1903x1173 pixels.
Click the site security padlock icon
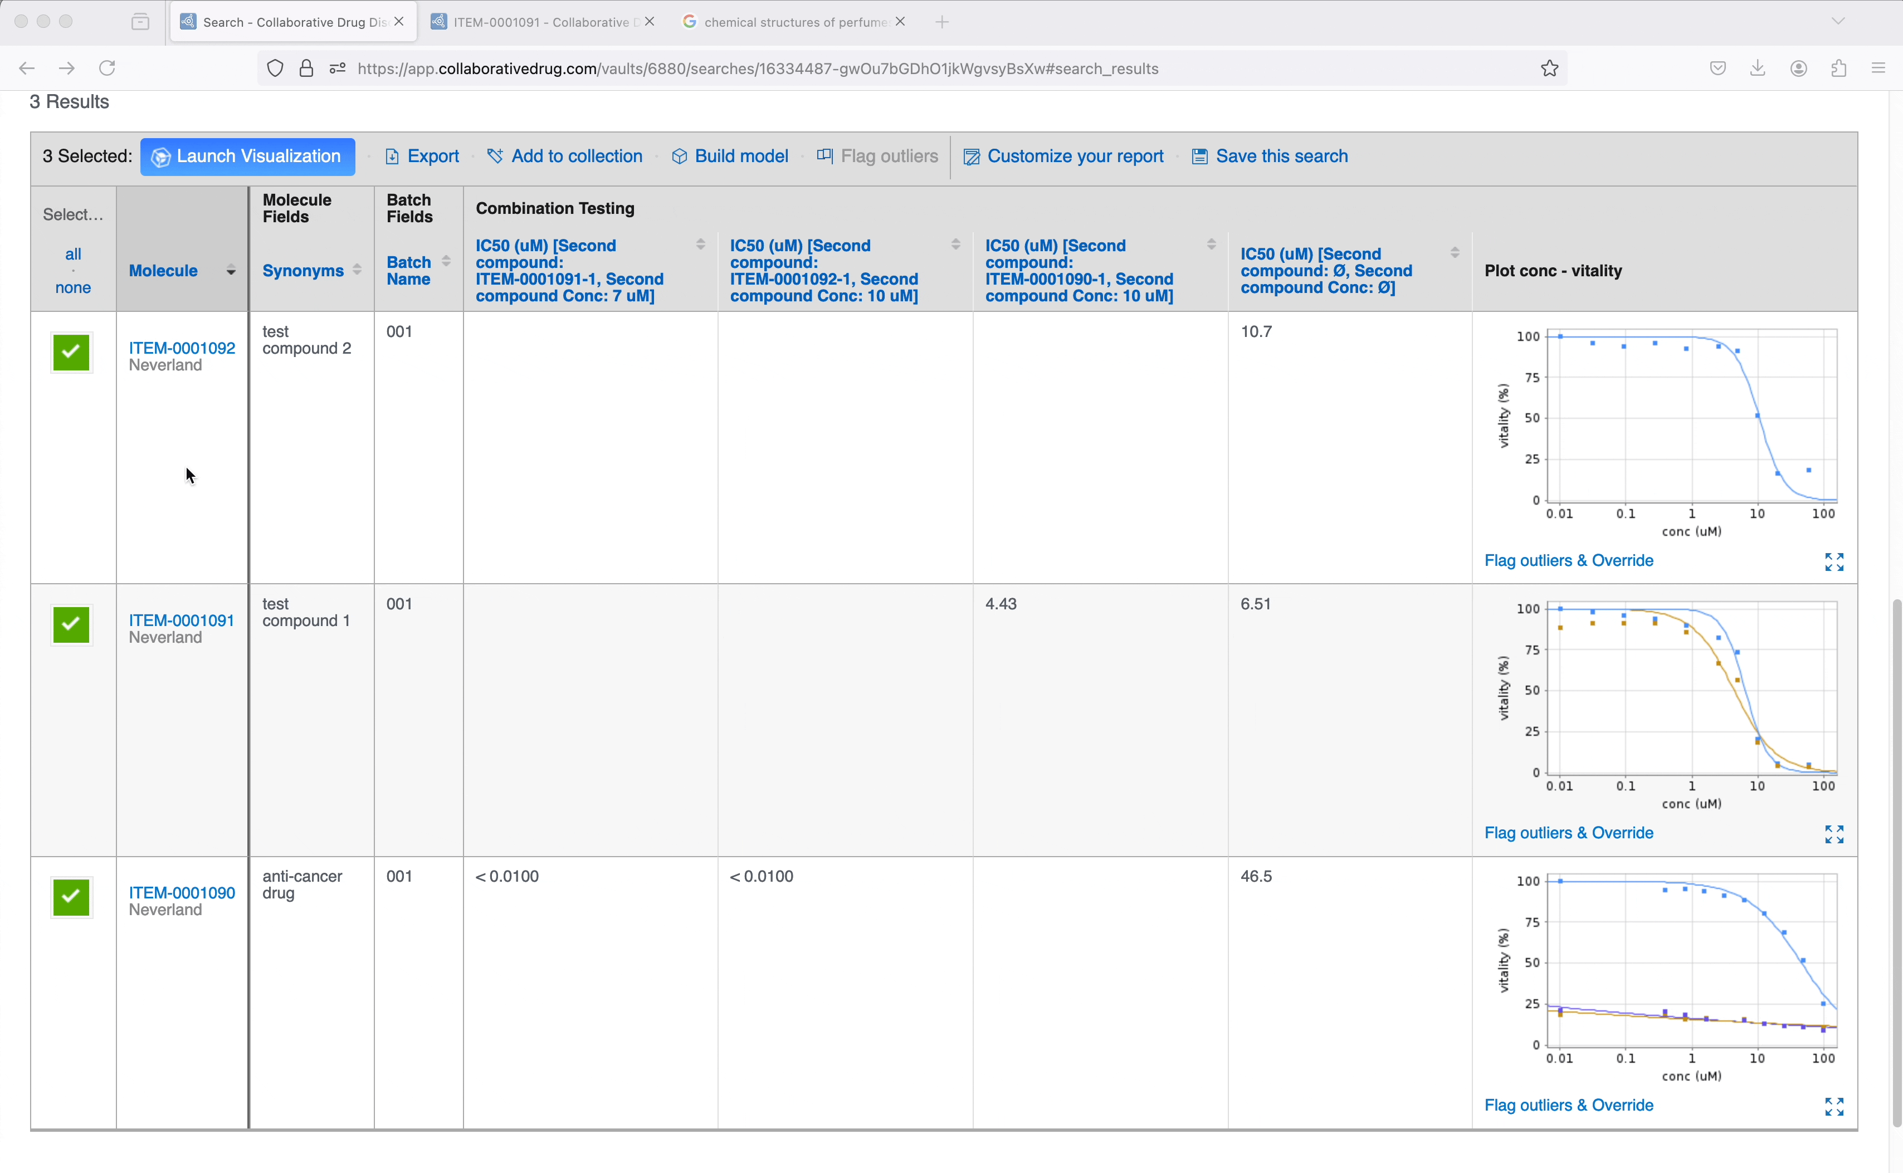[x=306, y=69]
